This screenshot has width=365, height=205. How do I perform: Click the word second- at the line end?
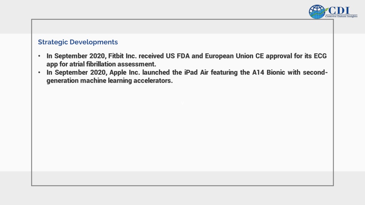click(x=315, y=73)
